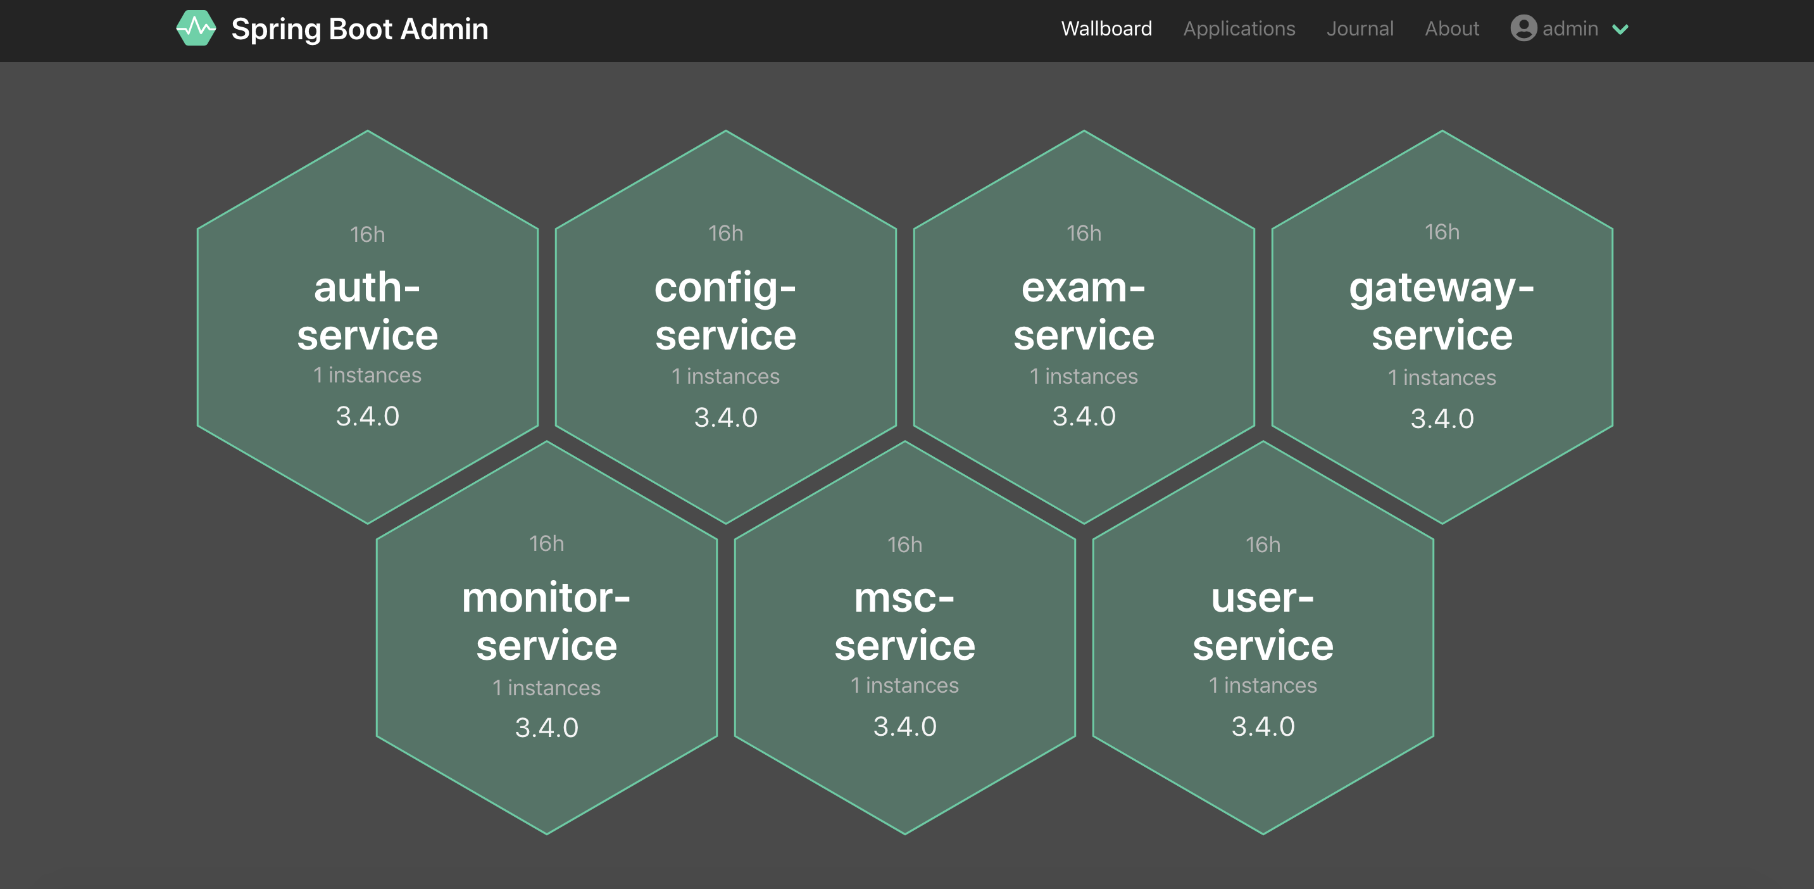
Task: Click the Spring Boot Admin title
Action: click(359, 29)
